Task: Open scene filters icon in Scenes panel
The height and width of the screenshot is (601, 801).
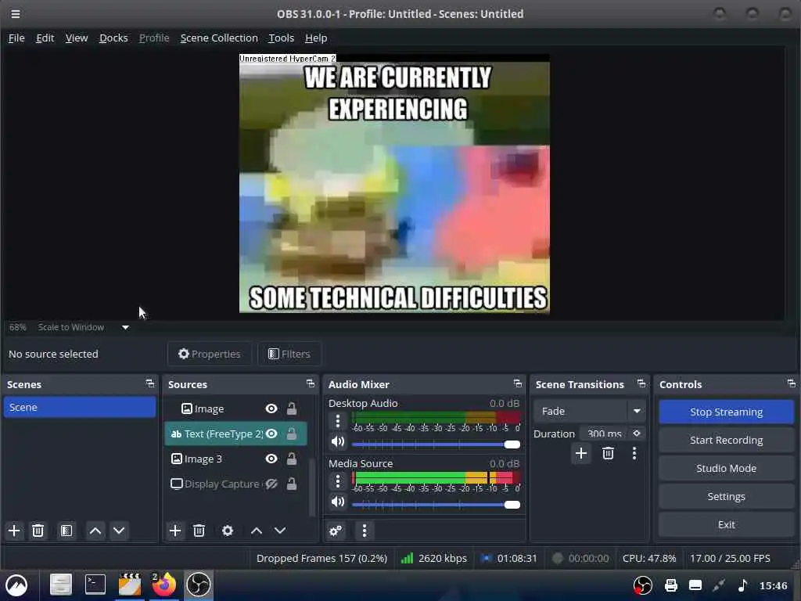Action: 66,531
